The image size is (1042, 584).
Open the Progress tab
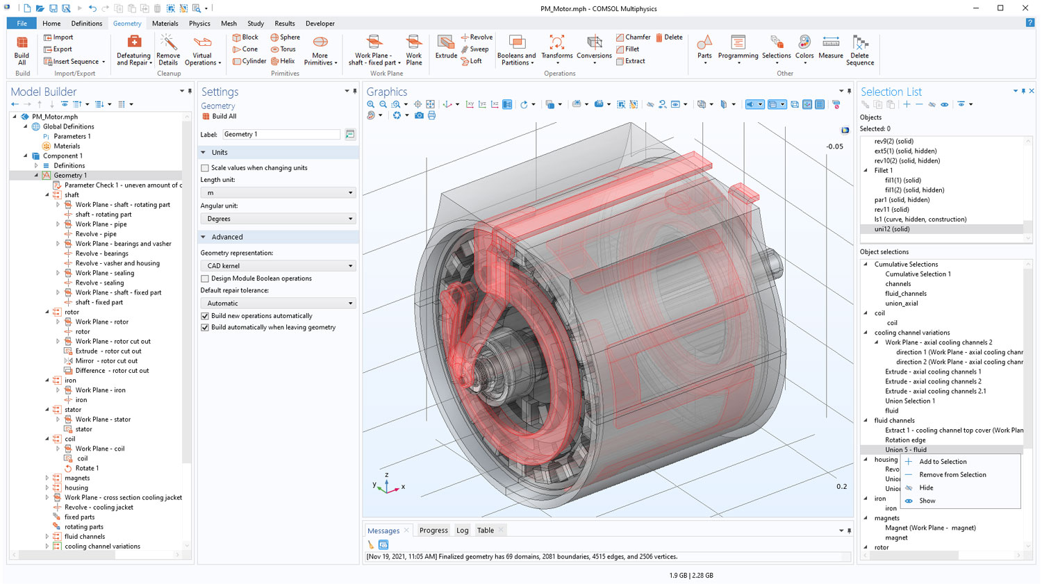(433, 531)
